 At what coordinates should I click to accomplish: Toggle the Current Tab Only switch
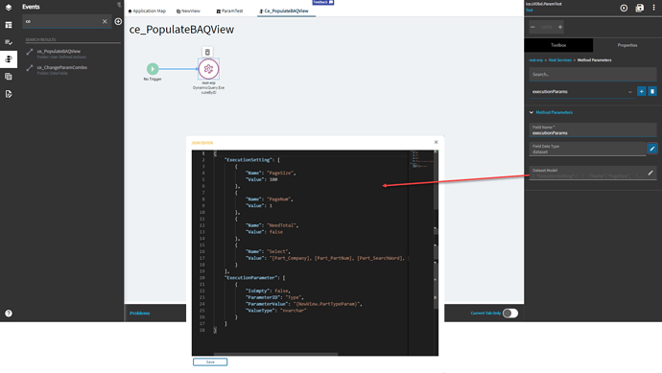pyautogui.click(x=510, y=314)
